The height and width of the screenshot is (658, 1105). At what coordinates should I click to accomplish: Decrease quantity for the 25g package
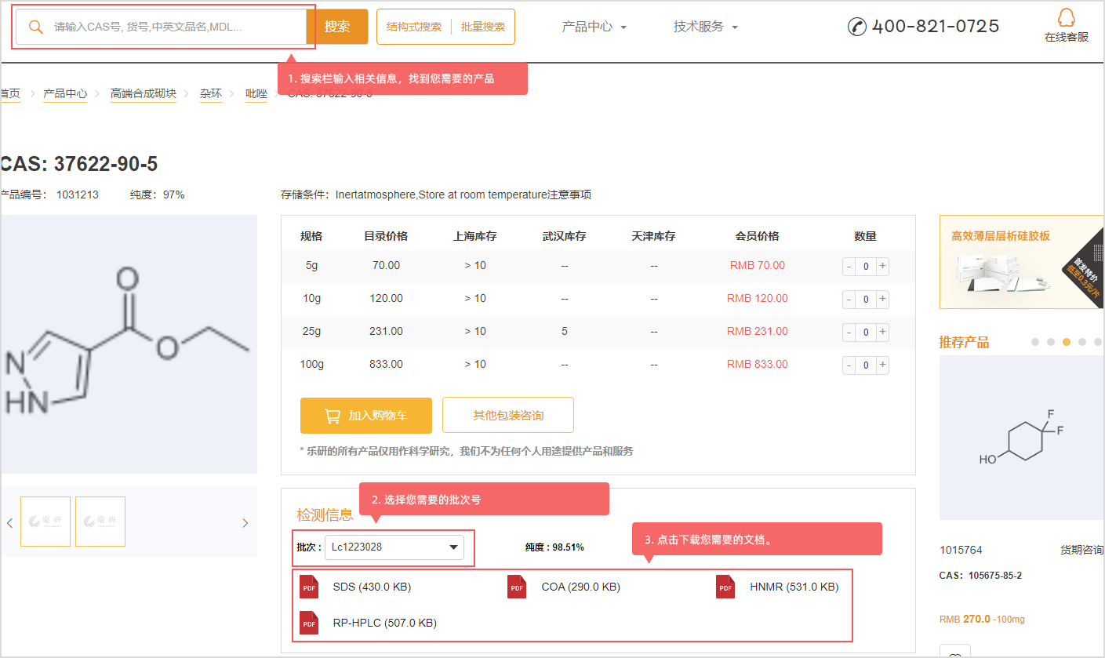point(849,333)
